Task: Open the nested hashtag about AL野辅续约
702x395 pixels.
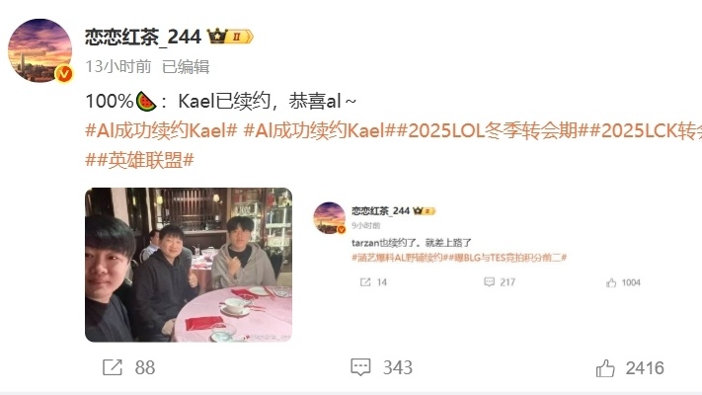Action: click(x=397, y=258)
